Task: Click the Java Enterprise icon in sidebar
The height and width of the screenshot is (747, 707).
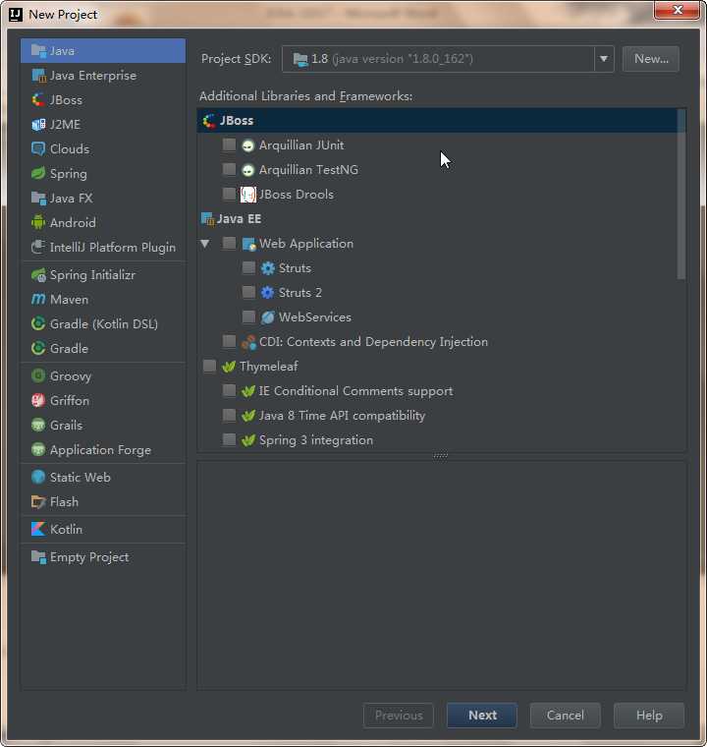Action: pos(38,76)
